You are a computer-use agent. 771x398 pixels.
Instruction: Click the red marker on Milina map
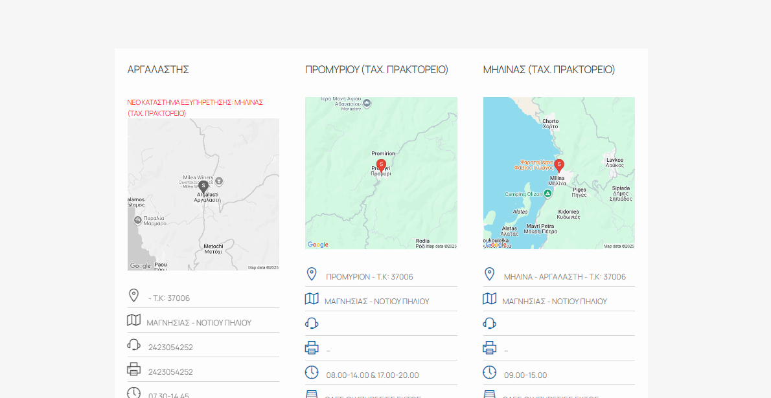click(x=559, y=165)
